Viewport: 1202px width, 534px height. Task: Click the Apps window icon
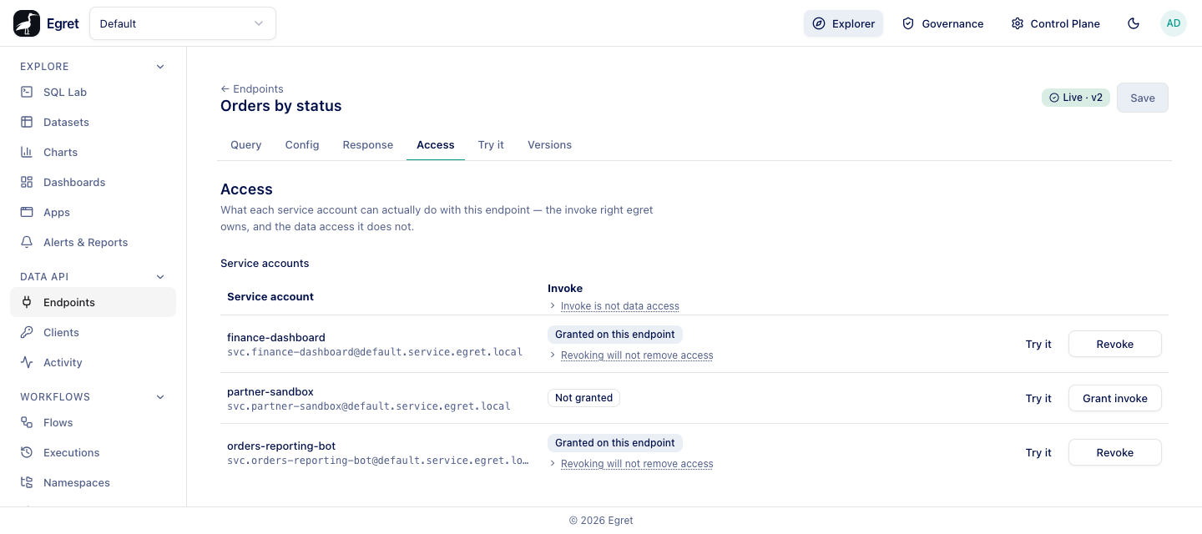pos(27,212)
